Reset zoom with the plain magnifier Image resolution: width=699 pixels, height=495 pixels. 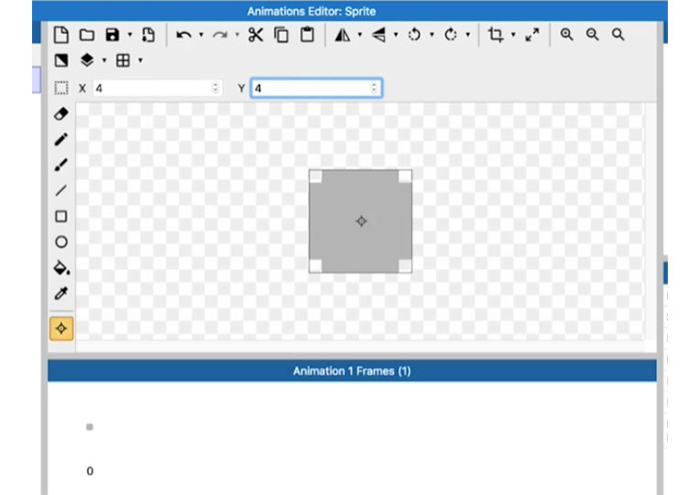pos(617,35)
